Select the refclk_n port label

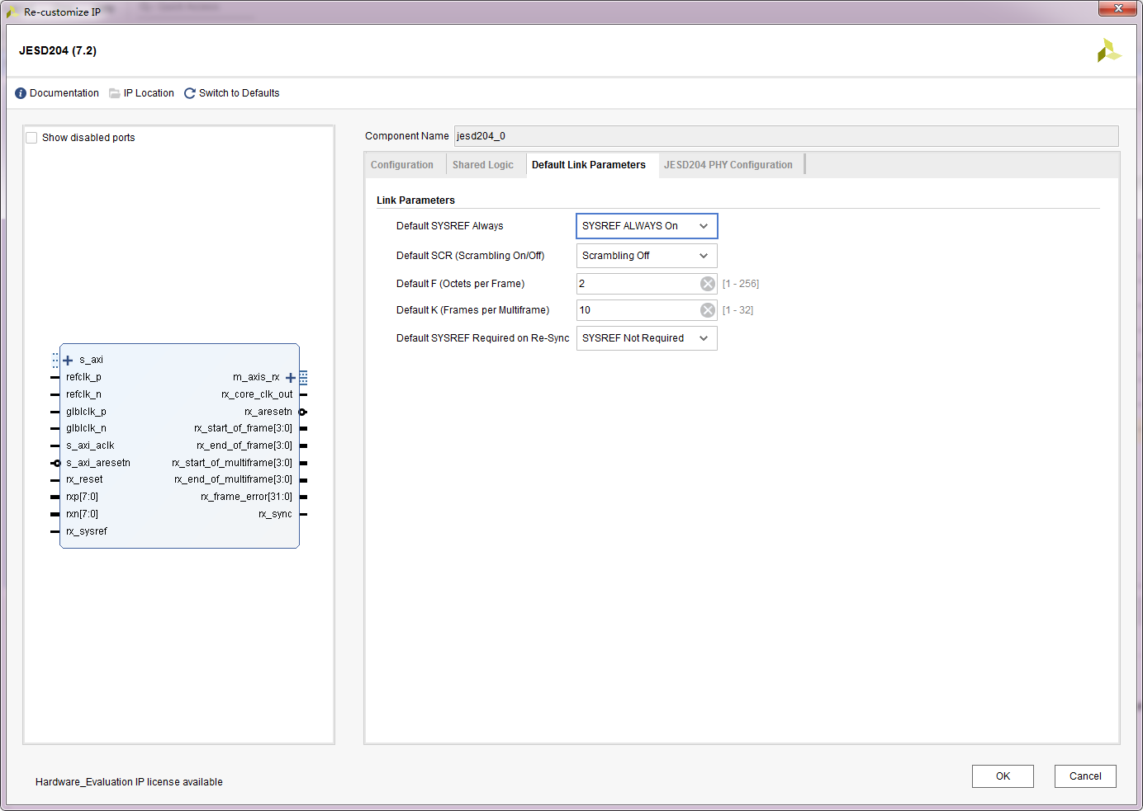(83, 394)
